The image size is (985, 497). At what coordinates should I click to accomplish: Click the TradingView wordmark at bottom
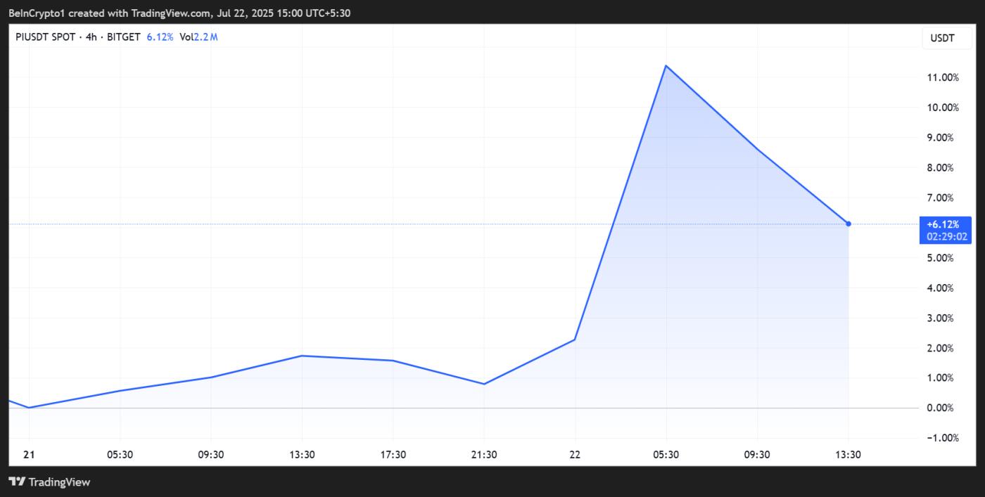(x=59, y=482)
